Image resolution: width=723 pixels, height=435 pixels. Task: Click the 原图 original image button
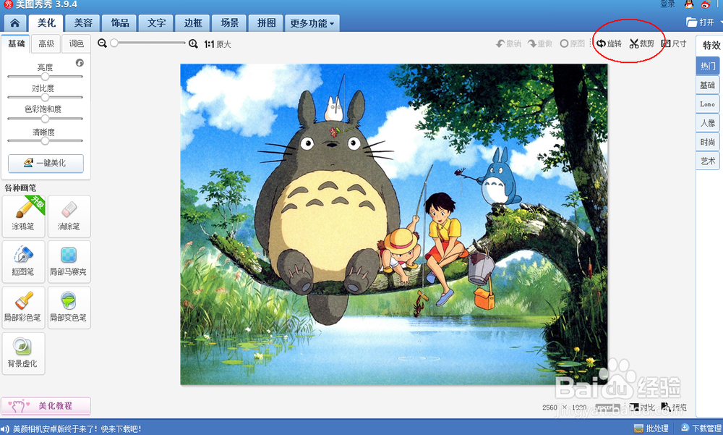click(x=572, y=44)
